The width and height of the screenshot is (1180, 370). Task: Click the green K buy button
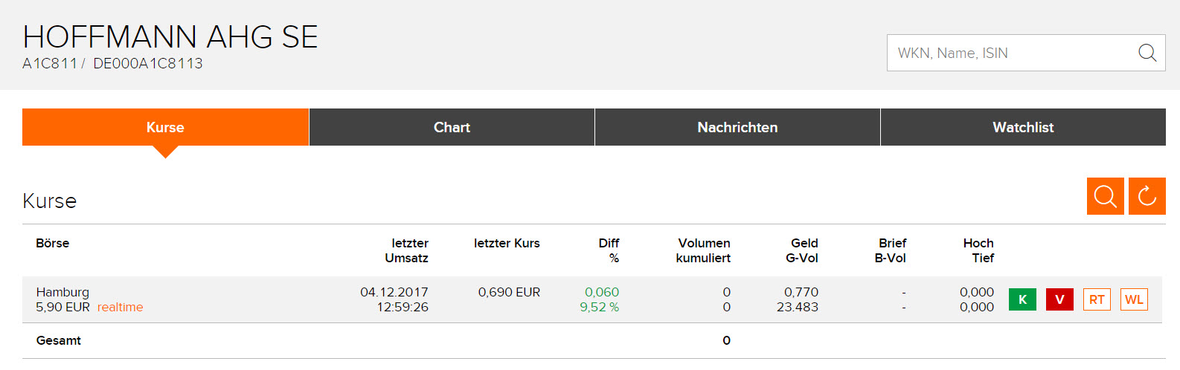tap(1022, 299)
